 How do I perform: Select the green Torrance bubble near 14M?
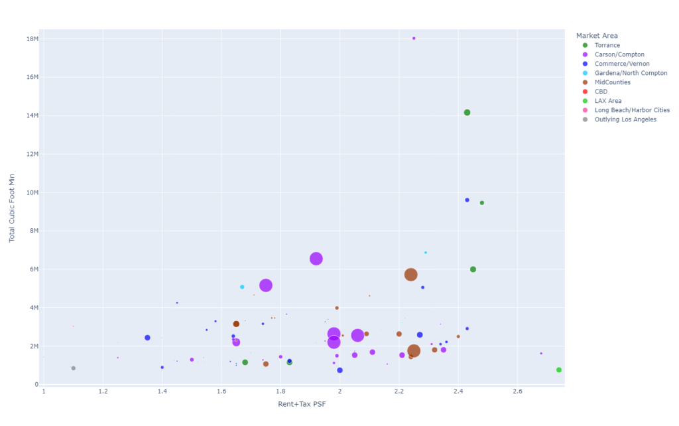467,113
